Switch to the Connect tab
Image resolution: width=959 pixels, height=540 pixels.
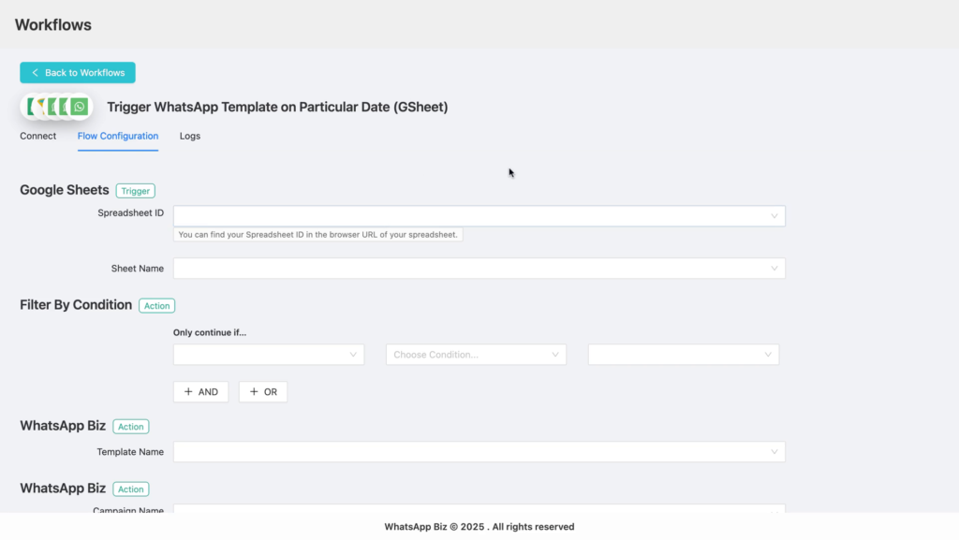pyautogui.click(x=37, y=137)
